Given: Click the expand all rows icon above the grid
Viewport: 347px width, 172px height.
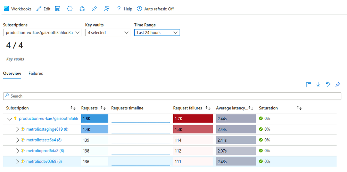Looking at the screenshot, I should click(308, 84).
